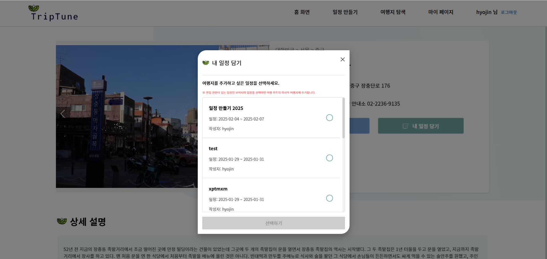
Task: Click the xptmxm schedule title text
Action: [x=218, y=189]
